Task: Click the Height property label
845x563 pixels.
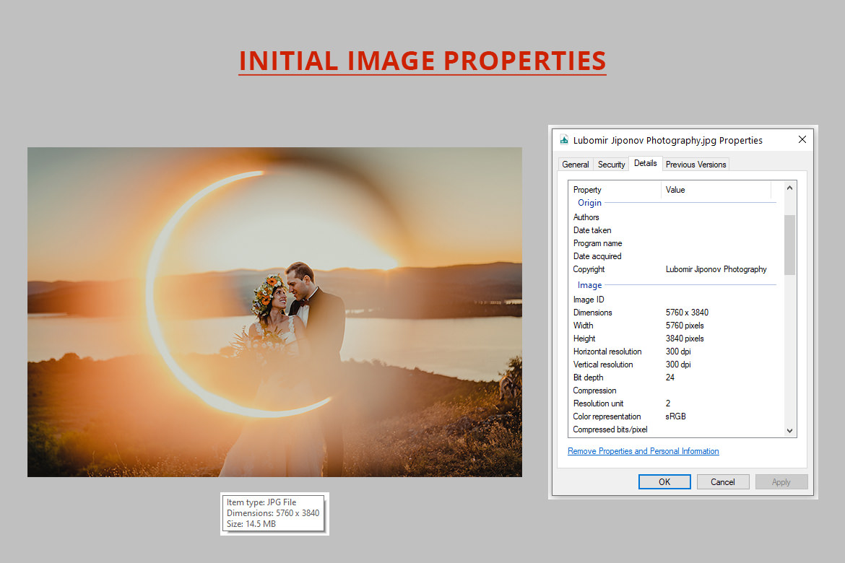Action: 584,339
